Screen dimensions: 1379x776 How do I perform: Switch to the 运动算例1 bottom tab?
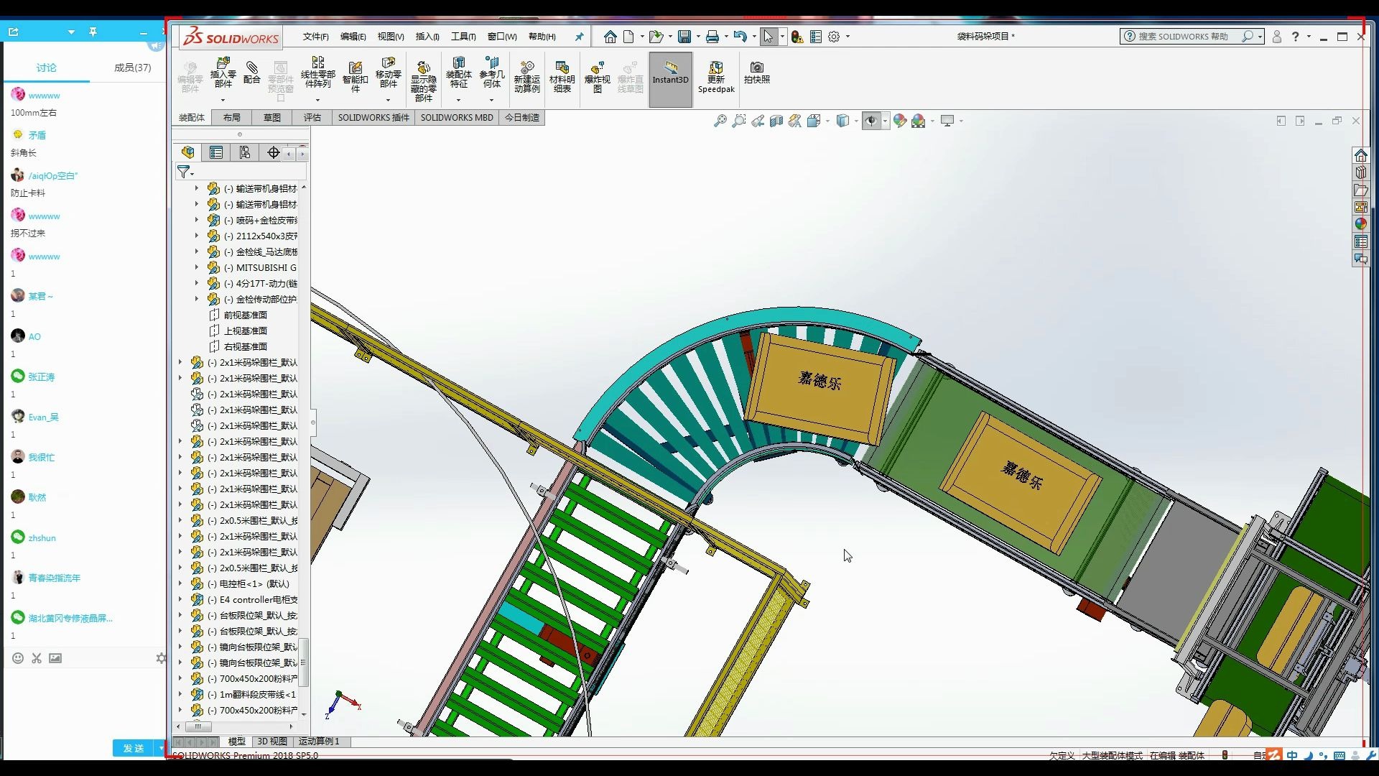pyautogui.click(x=319, y=742)
